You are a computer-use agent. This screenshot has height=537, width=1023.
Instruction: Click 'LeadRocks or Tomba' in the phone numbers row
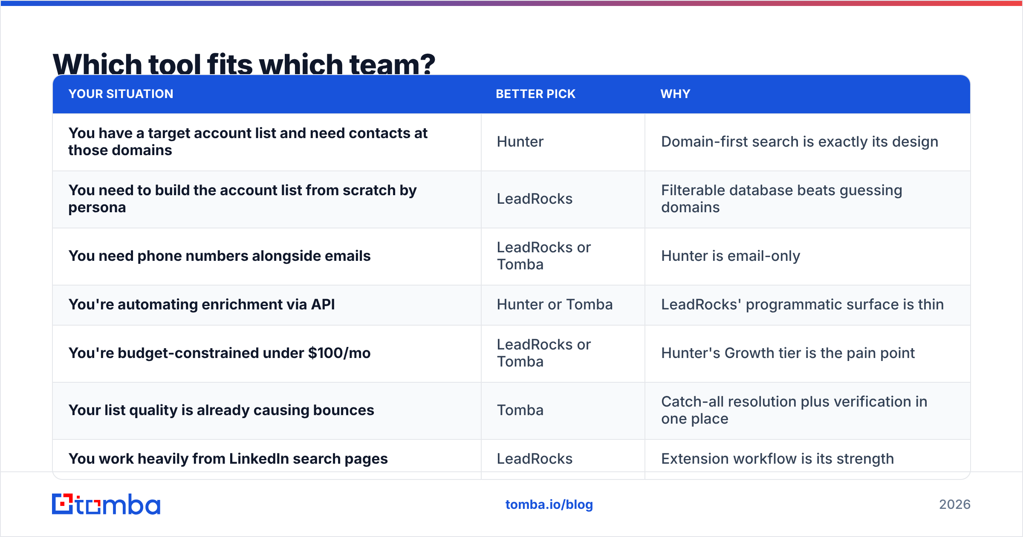(x=544, y=256)
